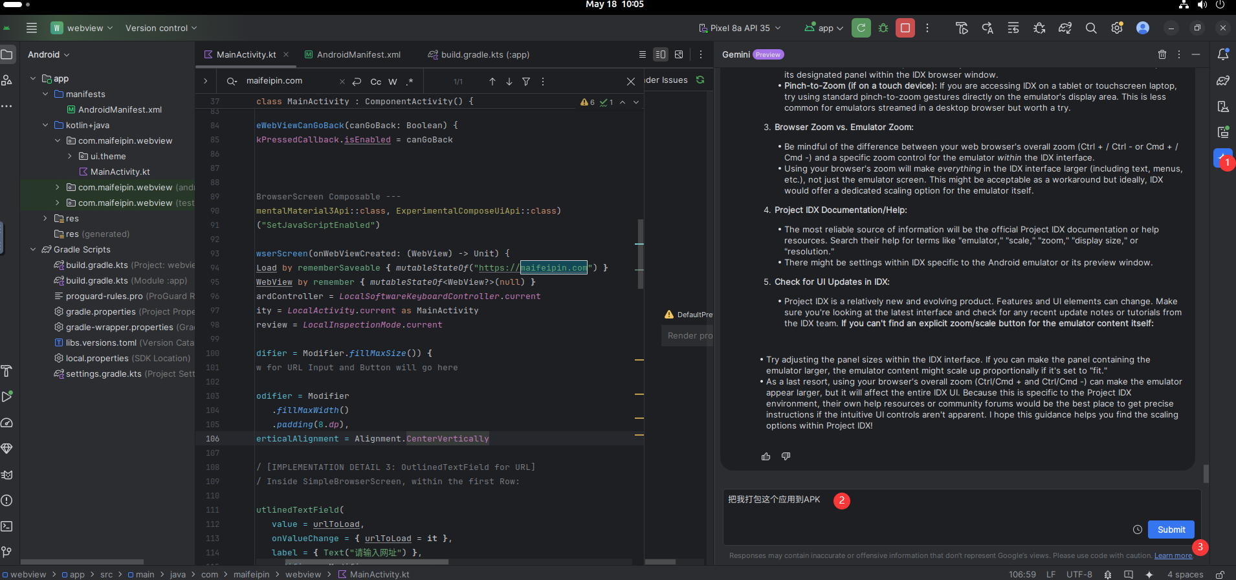Switch to MainActivity.kt tab
This screenshot has height=580, width=1236.
(246, 54)
